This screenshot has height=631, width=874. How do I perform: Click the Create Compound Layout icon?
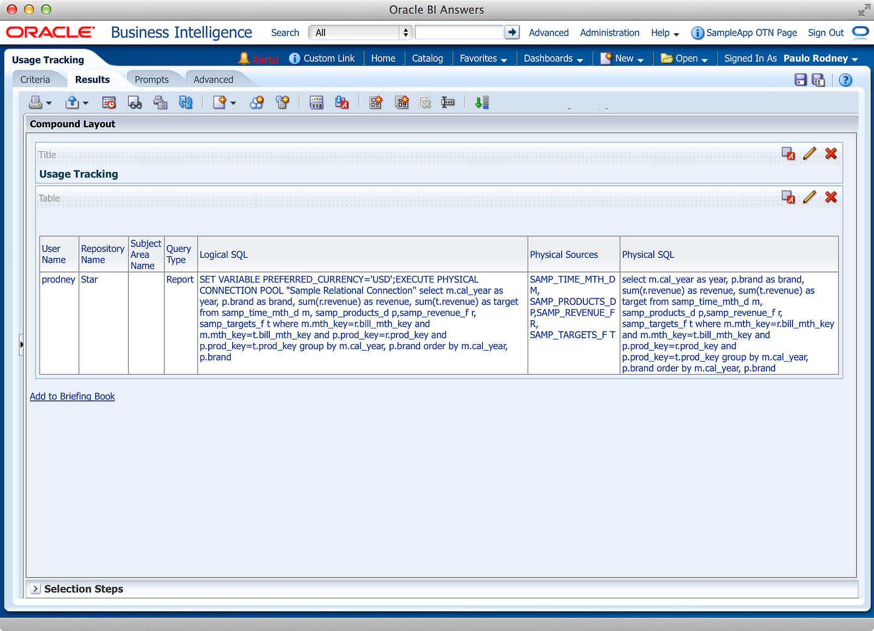pos(376,102)
